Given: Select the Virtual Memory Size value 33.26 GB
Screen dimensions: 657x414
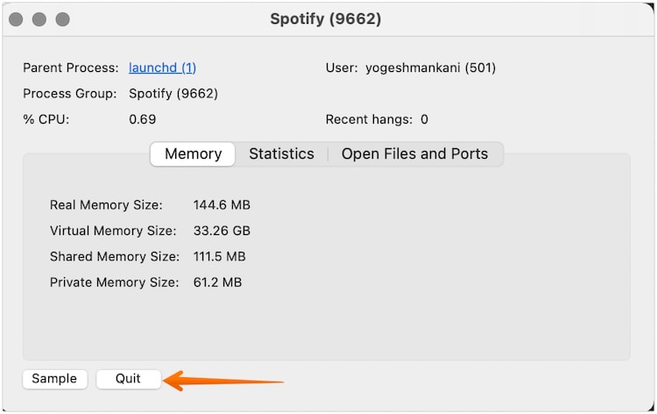Looking at the screenshot, I should pos(222,231).
